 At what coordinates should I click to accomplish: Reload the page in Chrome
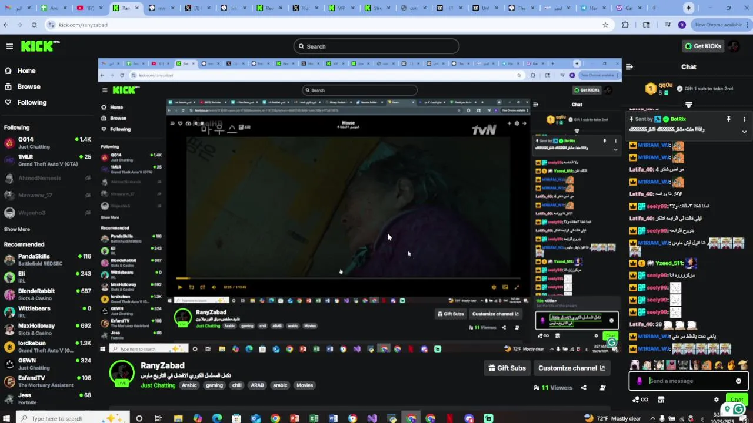tap(34, 25)
